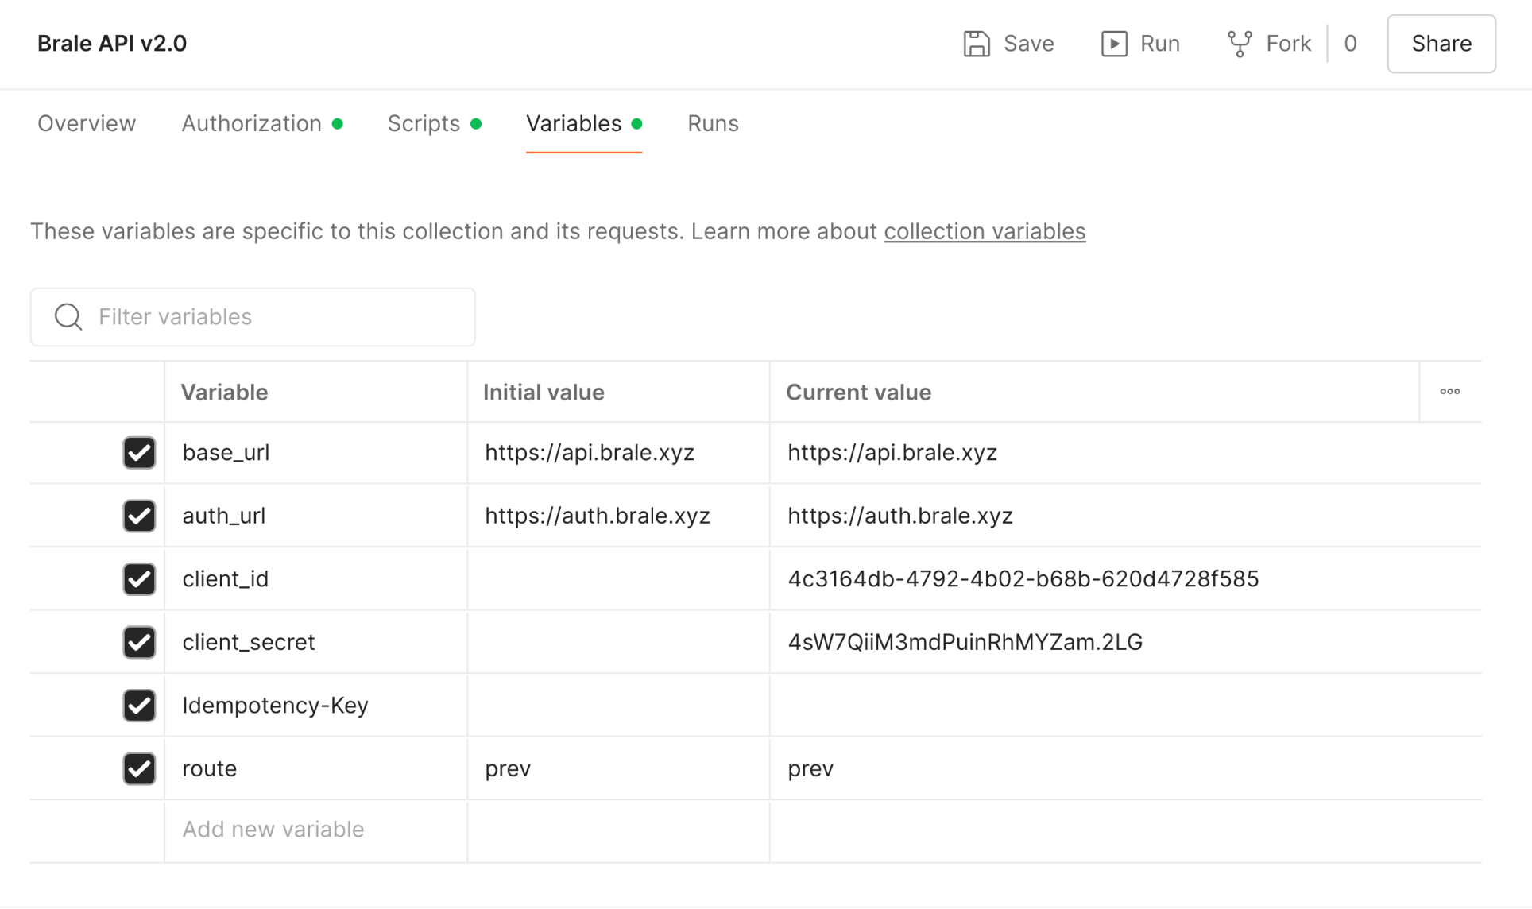This screenshot has height=909, width=1532.
Task: Open the collection variables link
Action: (984, 231)
